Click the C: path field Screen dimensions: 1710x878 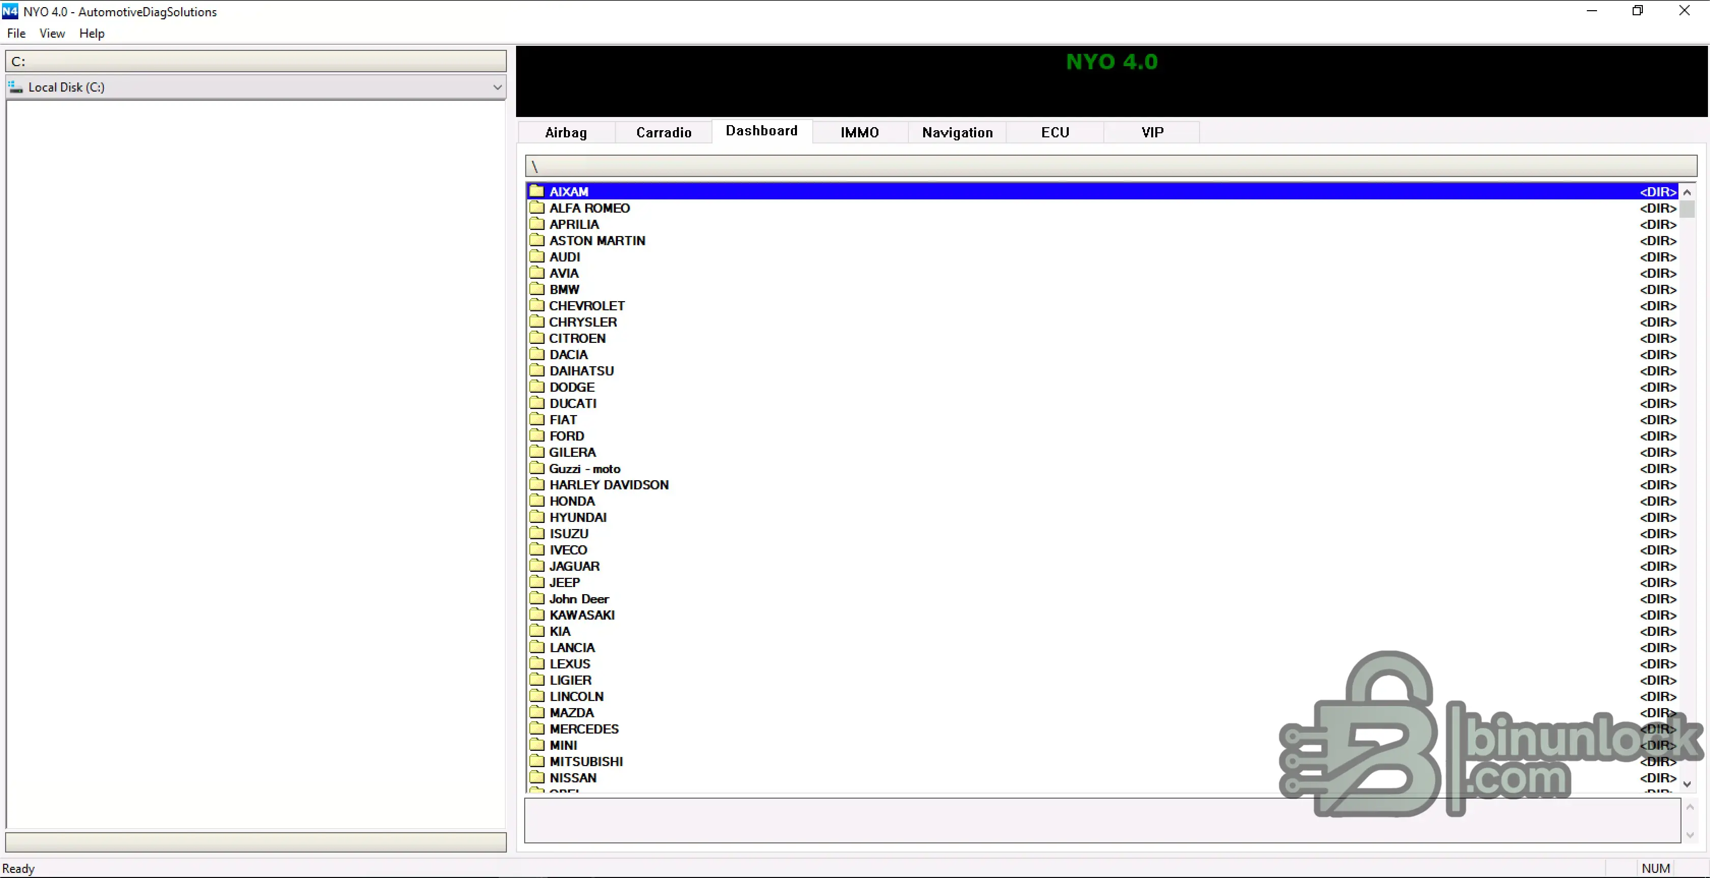[255, 61]
